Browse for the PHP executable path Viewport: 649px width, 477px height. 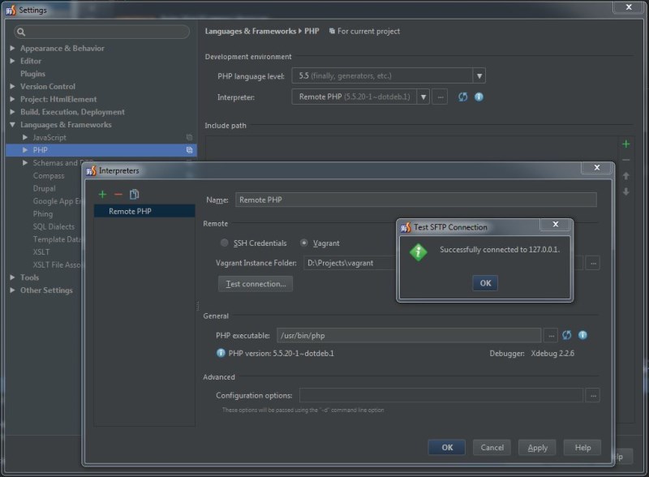(552, 333)
